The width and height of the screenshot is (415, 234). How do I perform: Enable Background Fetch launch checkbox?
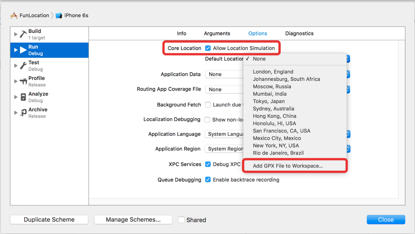tap(208, 105)
